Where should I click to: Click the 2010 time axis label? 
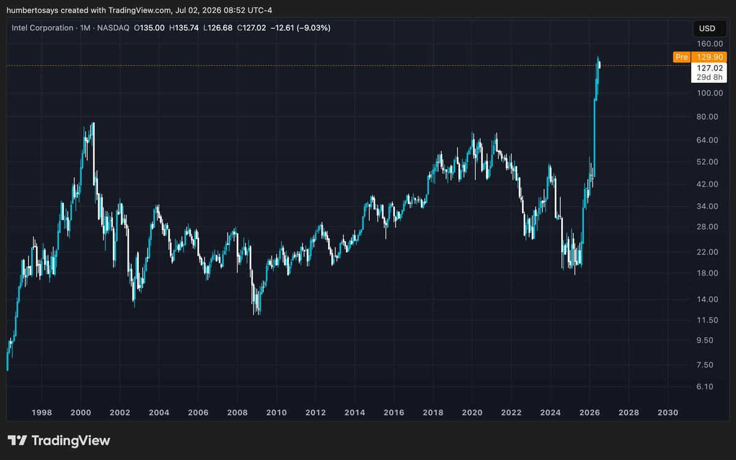point(277,413)
